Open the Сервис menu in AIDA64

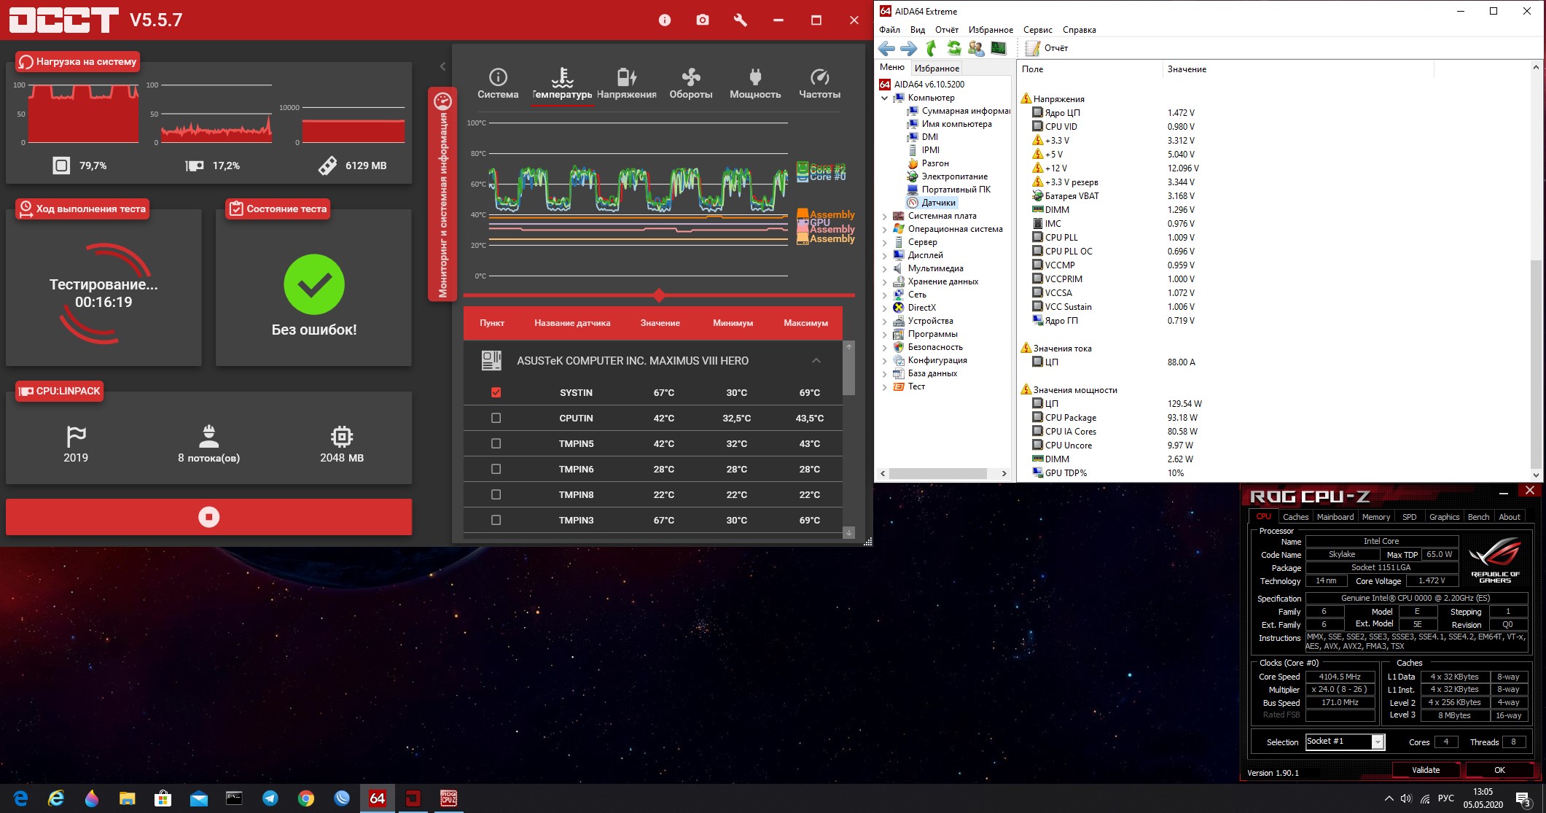(1037, 30)
